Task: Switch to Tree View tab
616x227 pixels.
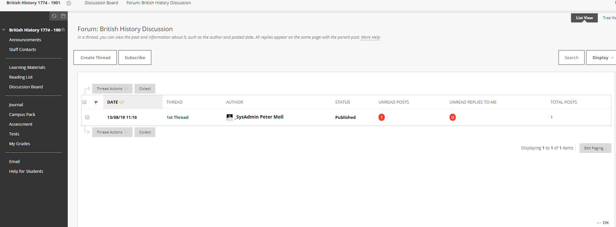Action: click(x=609, y=18)
